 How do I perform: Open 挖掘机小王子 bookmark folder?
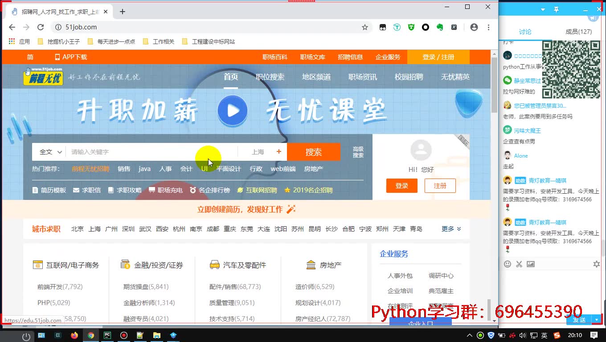click(59, 41)
